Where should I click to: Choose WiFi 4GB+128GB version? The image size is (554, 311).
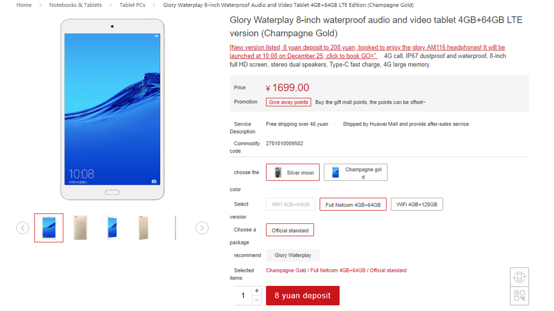[x=417, y=204]
